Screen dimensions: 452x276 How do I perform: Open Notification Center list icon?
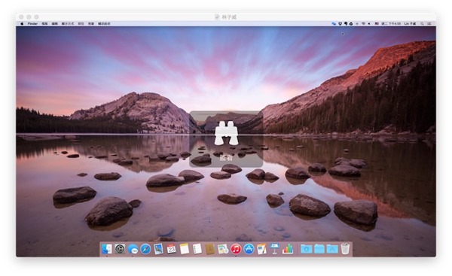pos(429,23)
